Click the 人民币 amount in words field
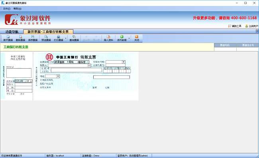The width and height of the screenshot is (259, 158). [x=77, y=70]
